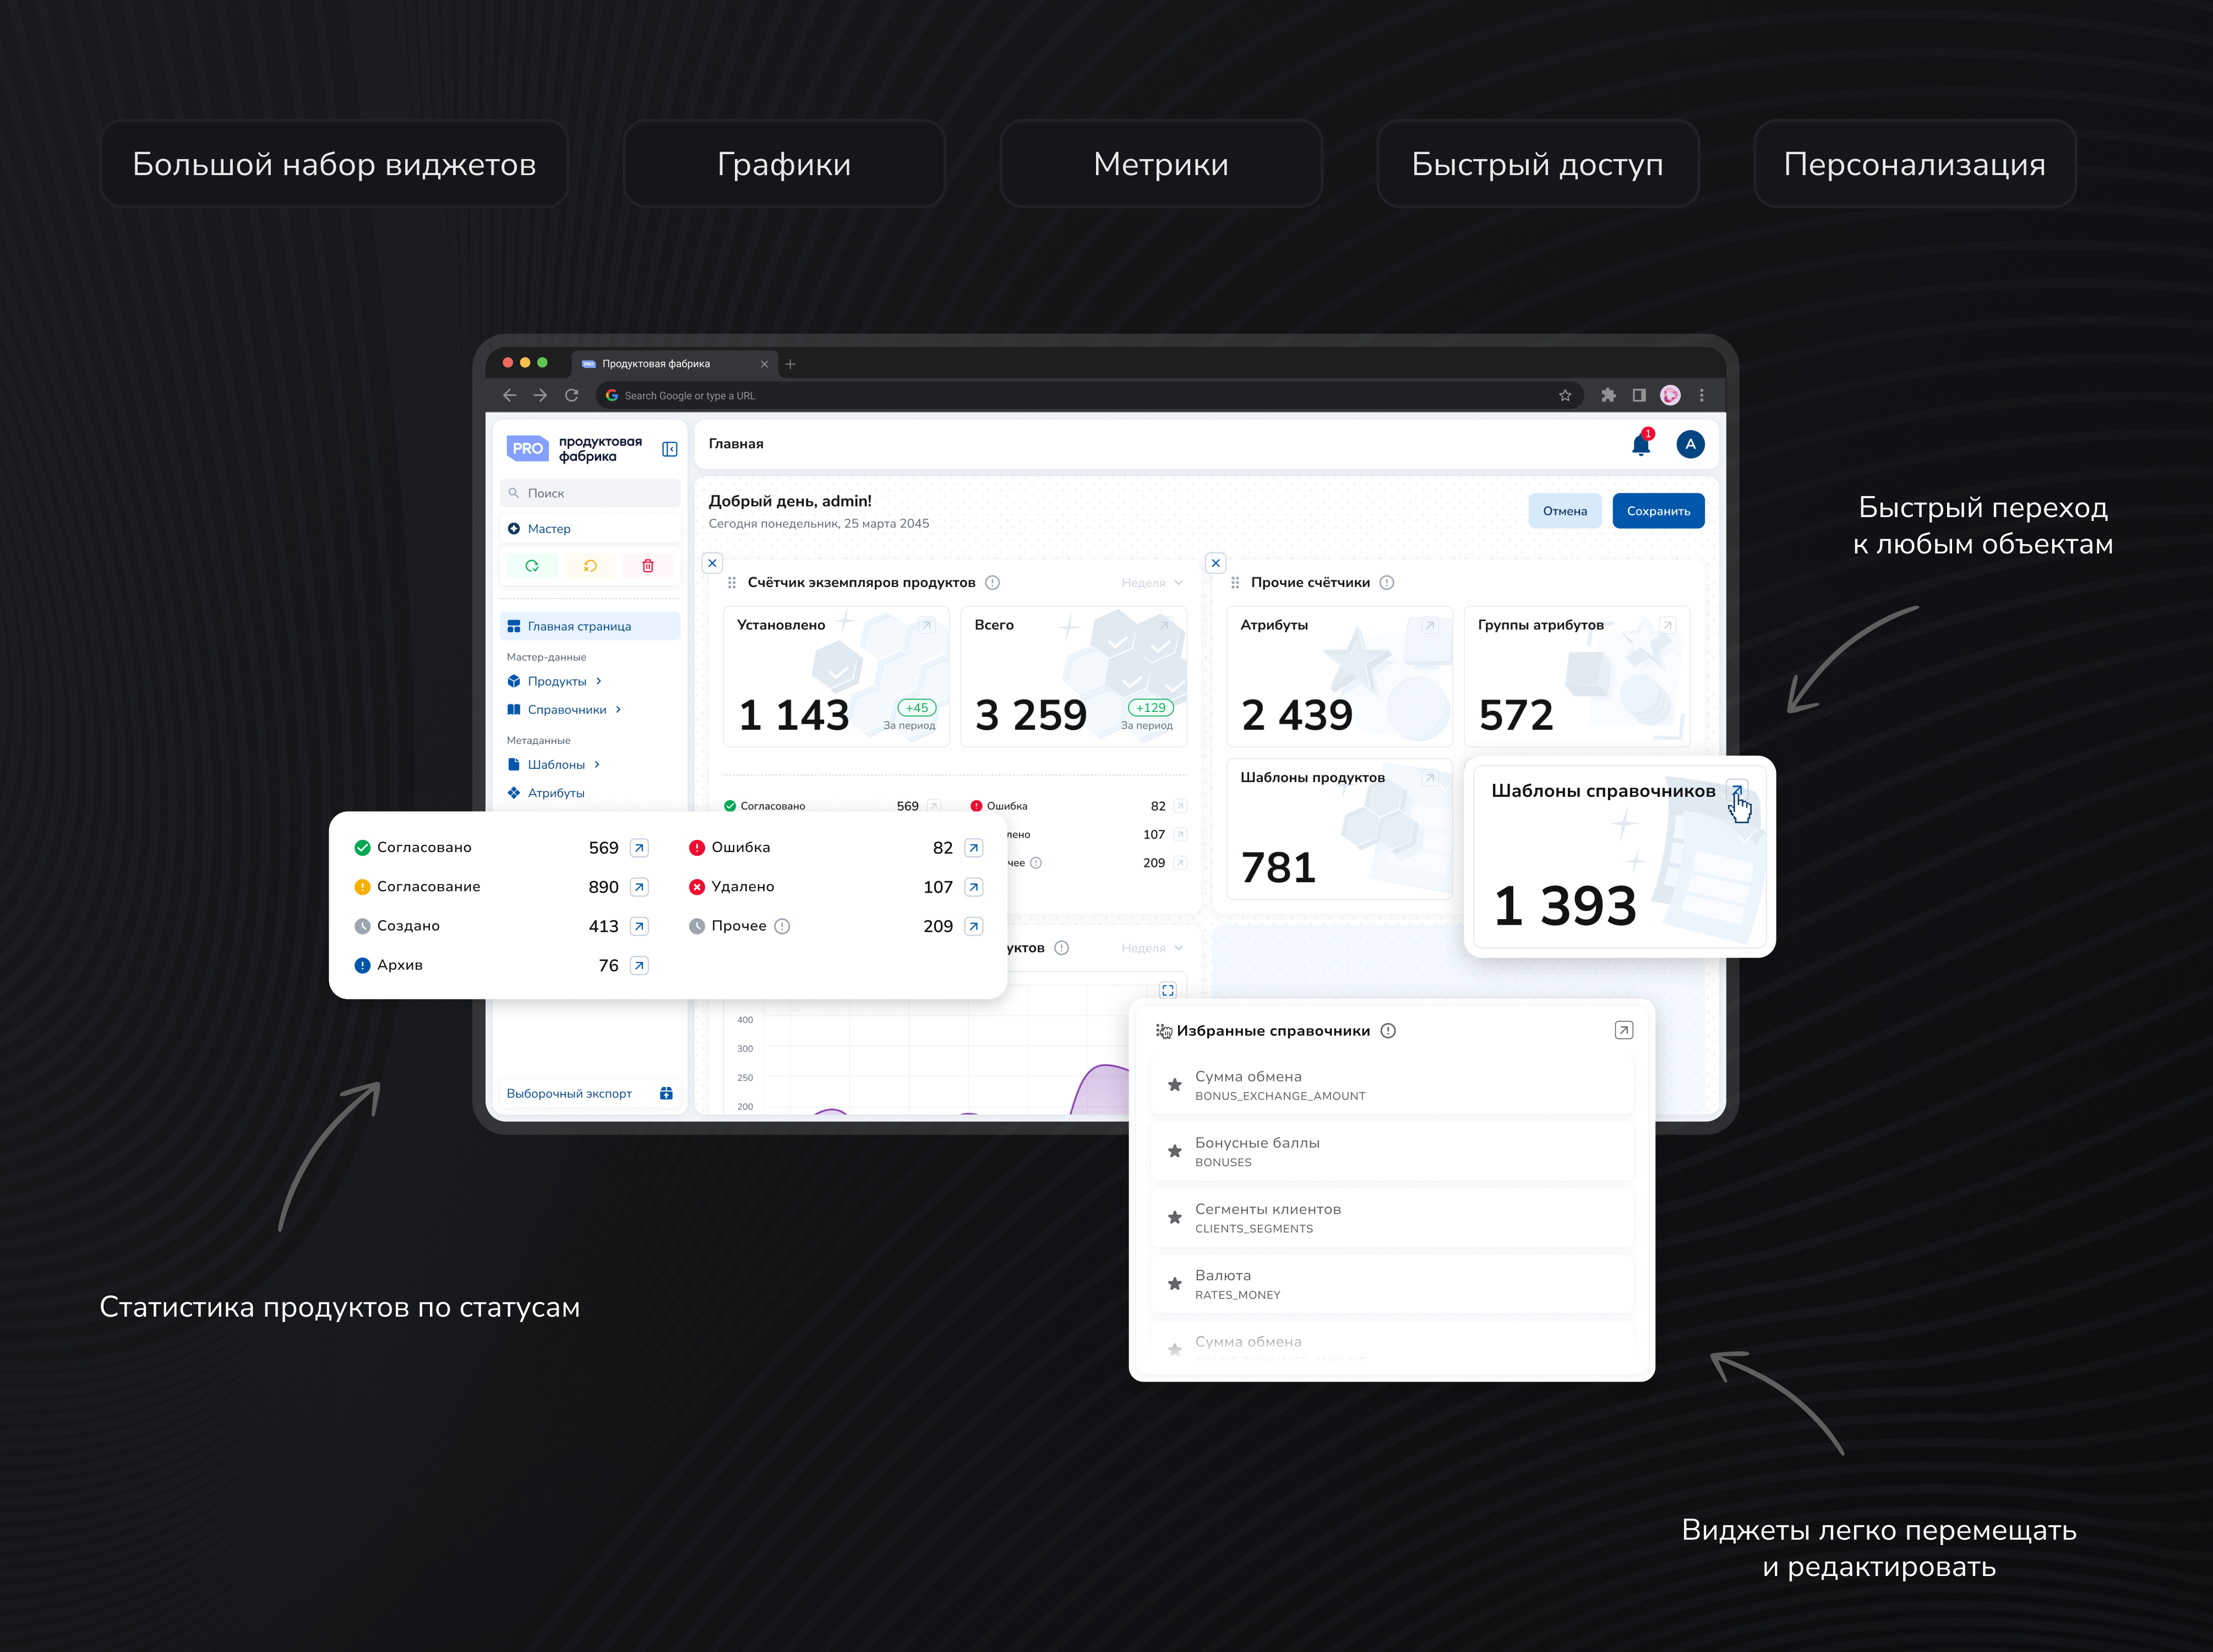
Task: Click the notification bell icon
Action: (1640, 445)
